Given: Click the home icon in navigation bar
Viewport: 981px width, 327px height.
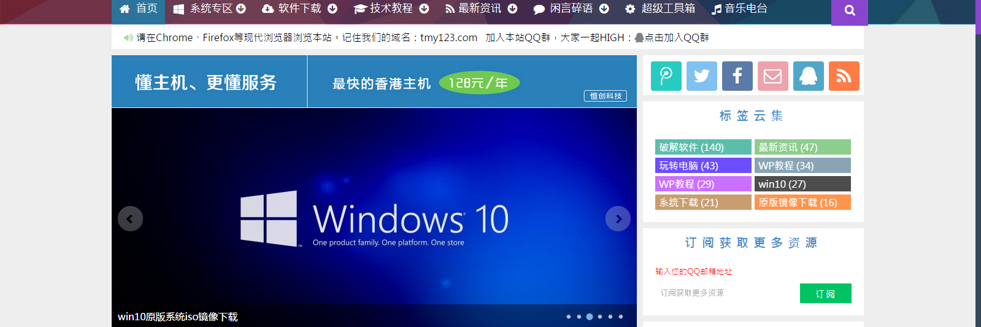Looking at the screenshot, I should pos(125,9).
